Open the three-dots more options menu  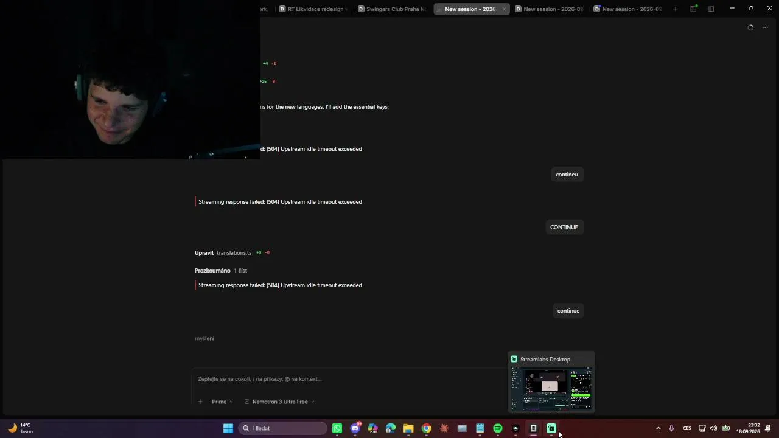(765, 27)
